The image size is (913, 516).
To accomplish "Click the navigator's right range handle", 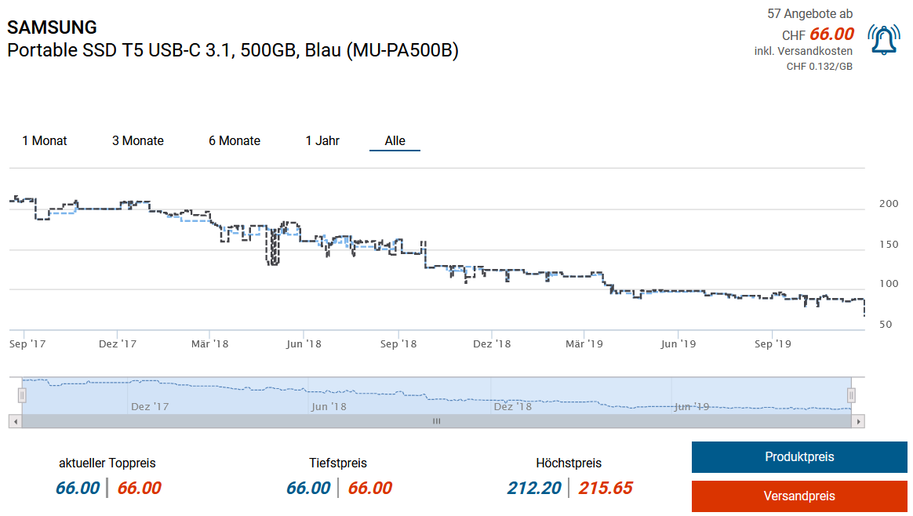I will click(851, 395).
